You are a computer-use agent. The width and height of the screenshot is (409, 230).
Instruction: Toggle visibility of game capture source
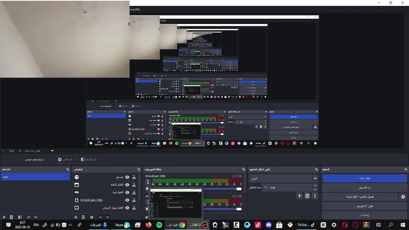tap(127, 192)
